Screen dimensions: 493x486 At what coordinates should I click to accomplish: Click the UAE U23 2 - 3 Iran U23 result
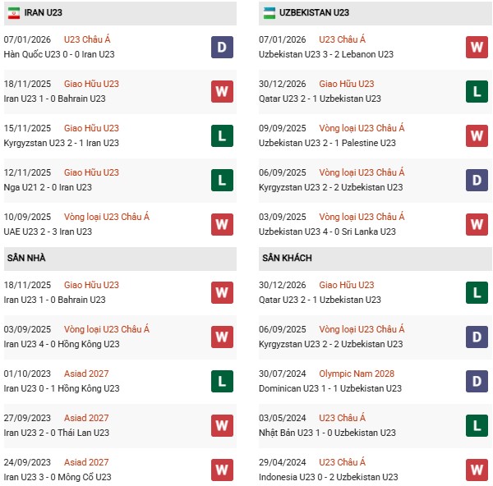(49, 232)
